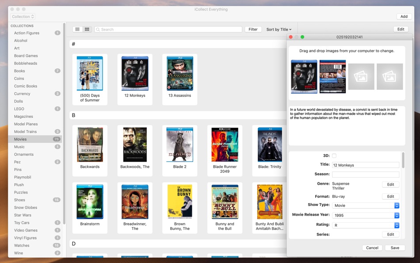Edit the Genre field
The image size is (420, 263).
pos(390,184)
